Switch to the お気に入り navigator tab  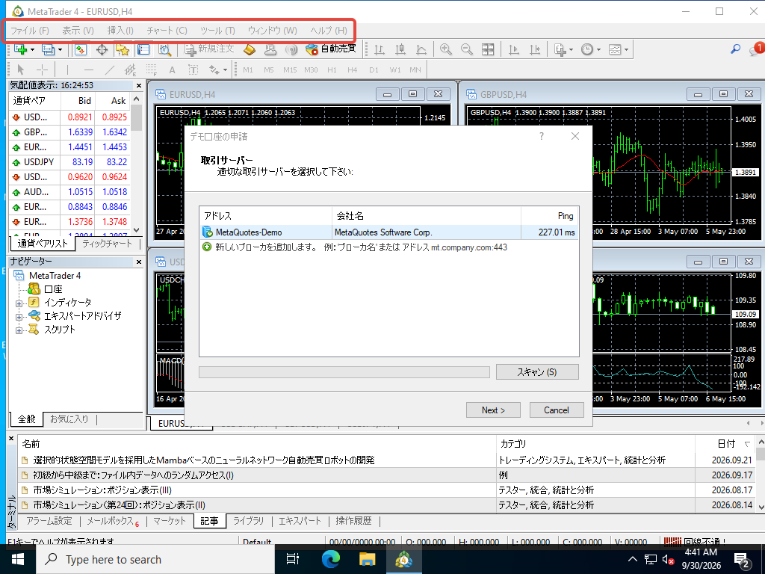pyautogui.click(x=69, y=419)
